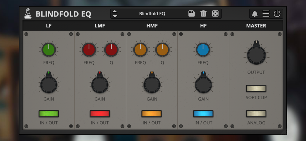Click the green LF FREQ knob
This screenshot has height=141, width=306.
[x=49, y=50]
